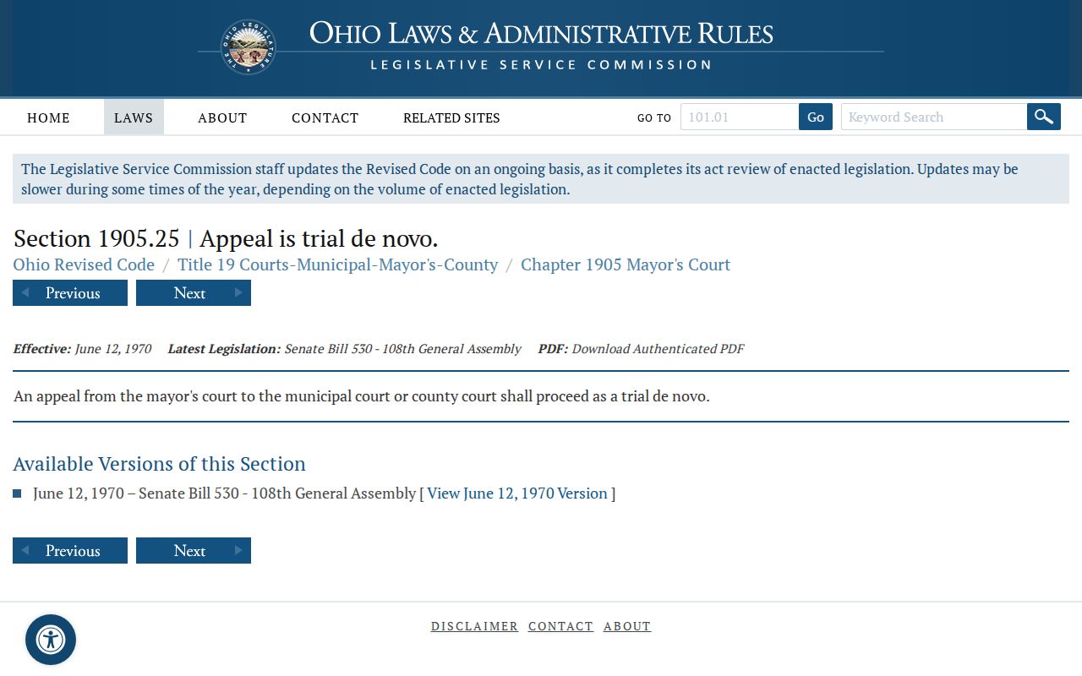
Task: Open View June 12, 1970 Version link
Action: [517, 493]
